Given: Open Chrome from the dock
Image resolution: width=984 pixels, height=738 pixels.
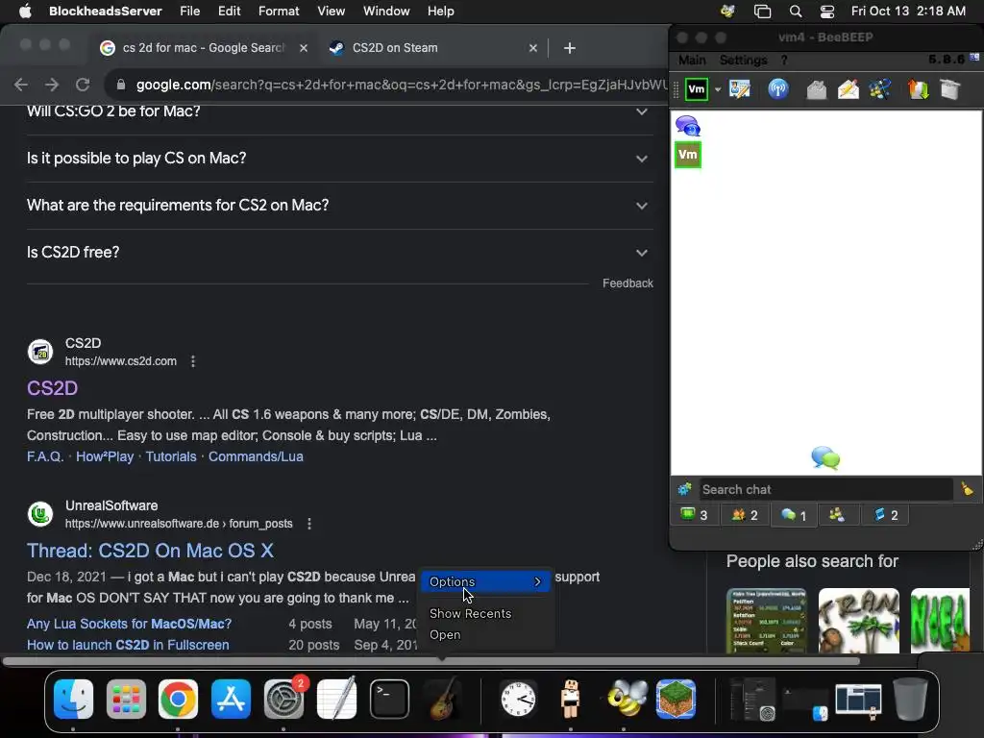Looking at the screenshot, I should 178,699.
